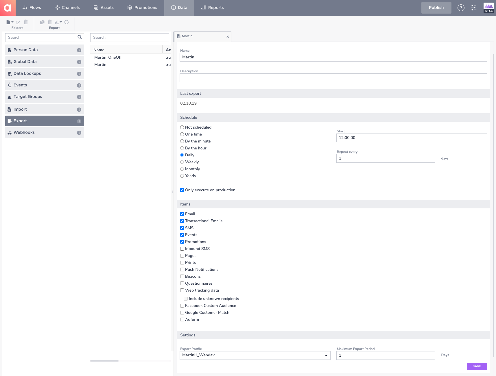The width and height of the screenshot is (496, 376).
Task: Open new folder document icon
Action: pyautogui.click(x=10, y=22)
